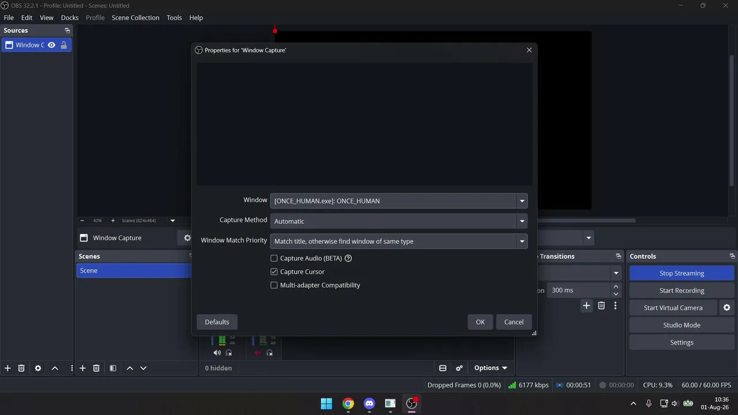This screenshot has width=738, height=415.
Task: Mute the first audio channel speaker icon
Action: [x=217, y=353]
